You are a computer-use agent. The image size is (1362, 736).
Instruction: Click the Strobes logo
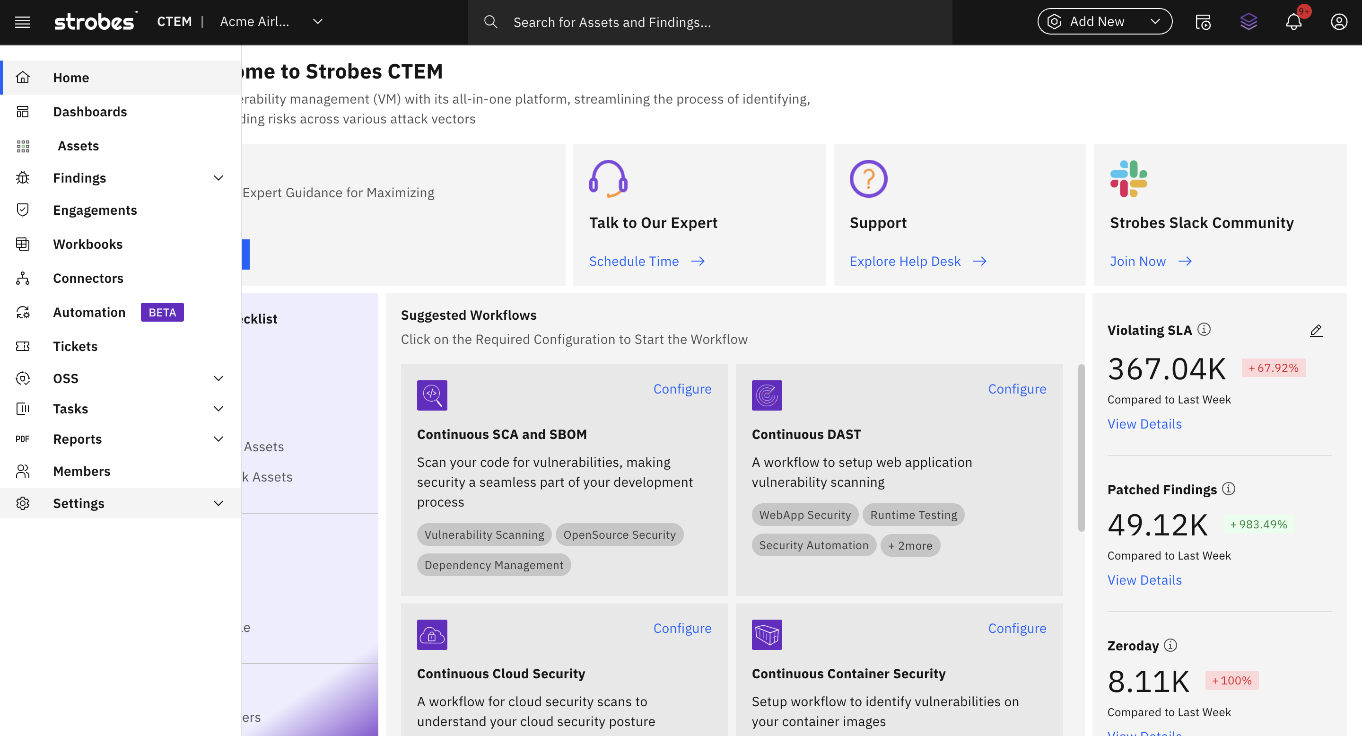[96, 21]
